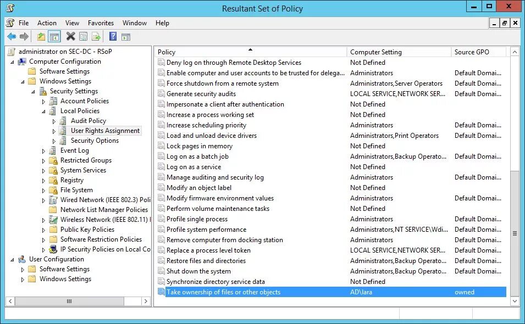The width and height of the screenshot is (525, 324).
Task: Click the tree pane horizontal scrollbar thumb
Action: 69,301
